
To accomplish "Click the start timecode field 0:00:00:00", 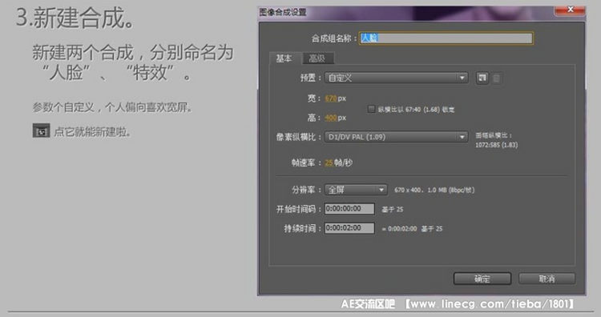I will tap(349, 209).
